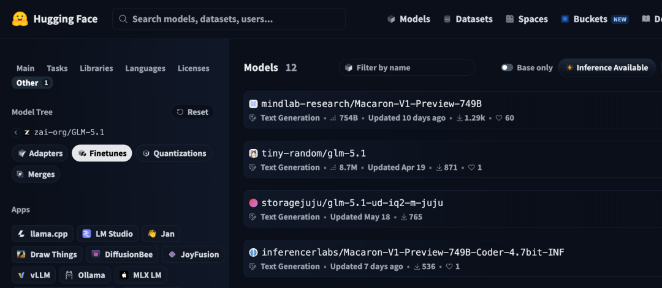Open the llama.cpp app filter
The height and width of the screenshot is (288, 662).
coord(43,234)
